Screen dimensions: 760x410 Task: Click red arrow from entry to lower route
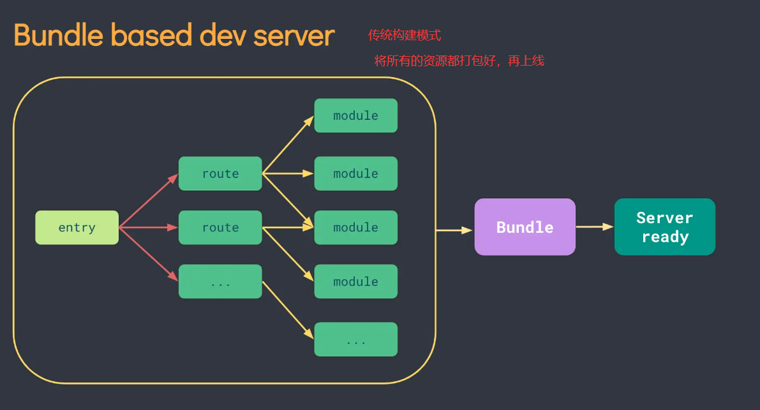click(x=148, y=228)
